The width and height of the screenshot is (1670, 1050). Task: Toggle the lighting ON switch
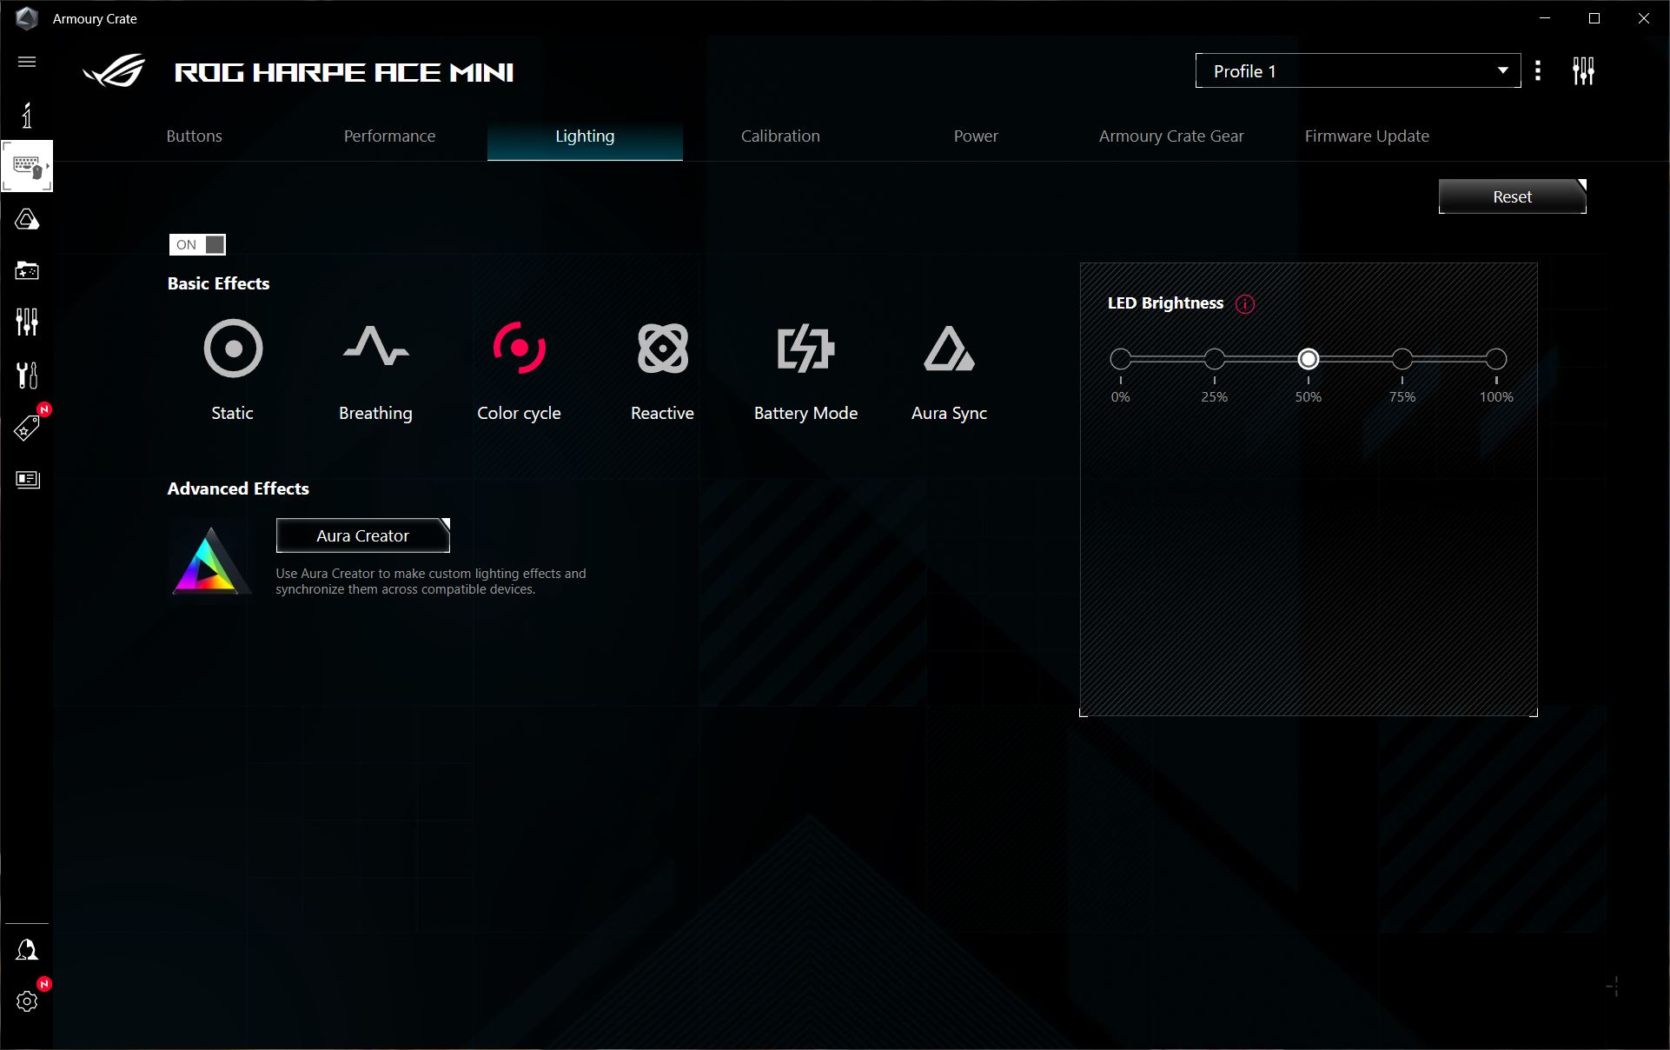[197, 244]
